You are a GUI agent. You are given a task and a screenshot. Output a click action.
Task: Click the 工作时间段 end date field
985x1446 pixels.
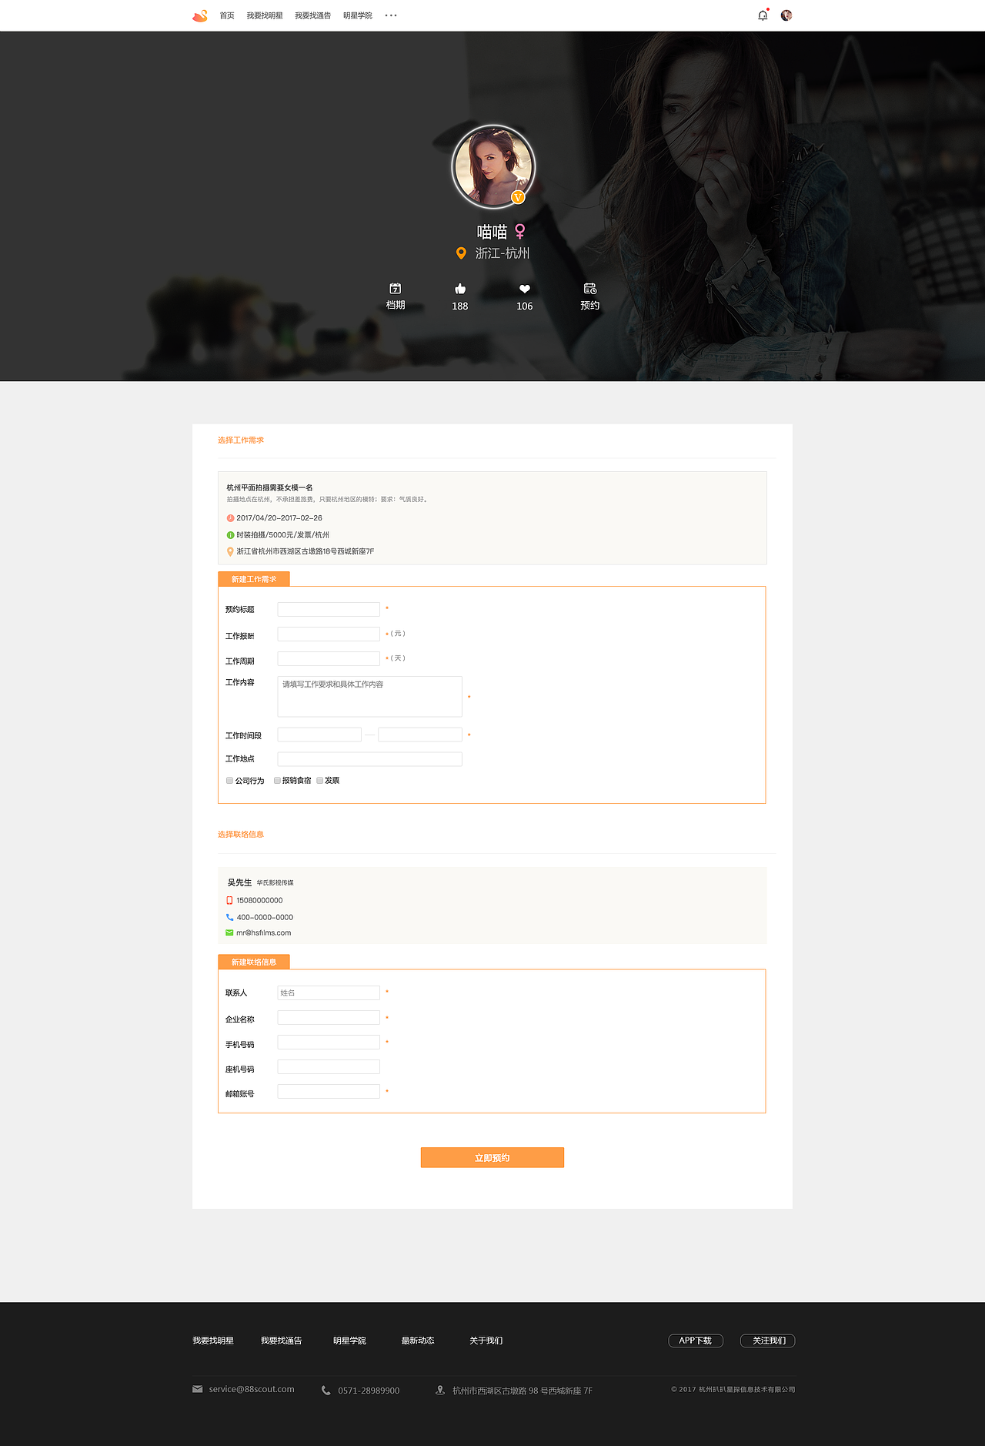pyautogui.click(x=420, y=735)
